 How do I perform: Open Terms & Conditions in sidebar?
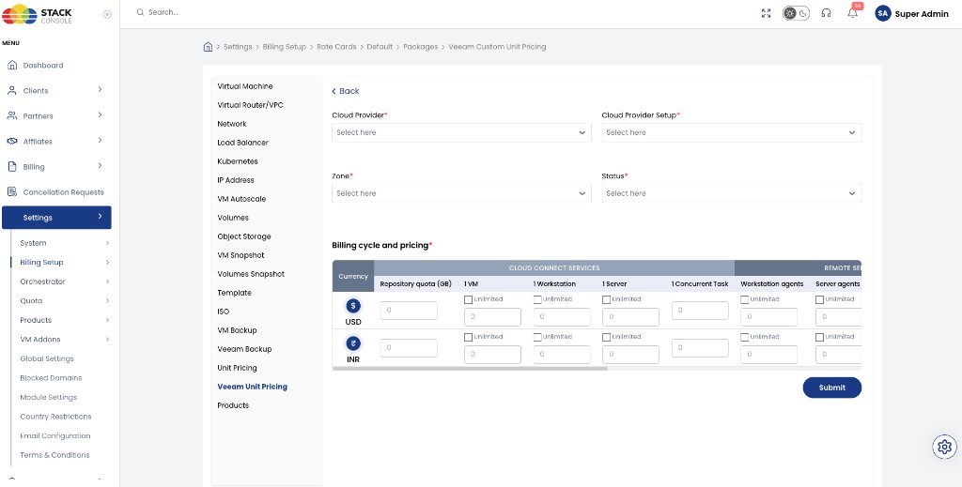(x=54, y=455)
